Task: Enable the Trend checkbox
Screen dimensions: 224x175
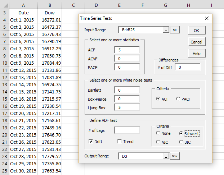Action: click(x=120, y=141)
